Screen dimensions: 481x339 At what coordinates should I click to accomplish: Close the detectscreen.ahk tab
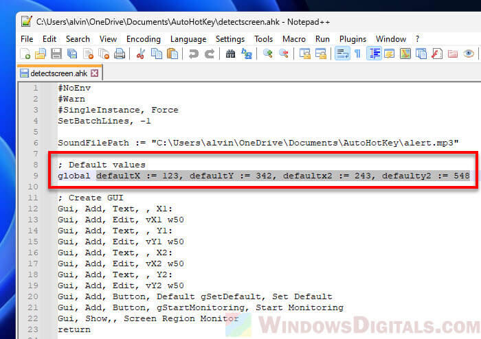[95, 73]
